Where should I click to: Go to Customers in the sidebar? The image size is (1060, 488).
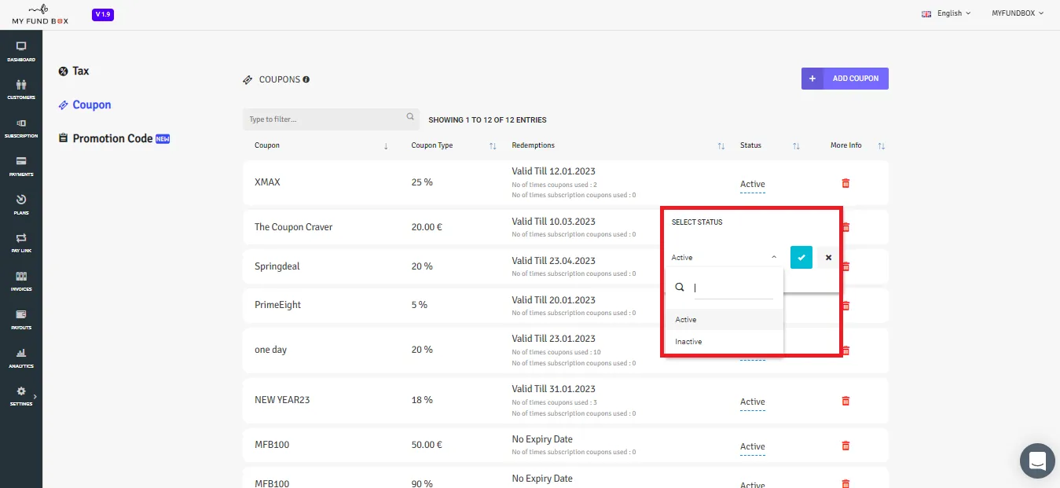pyautogui.click(x=21, y=89)
